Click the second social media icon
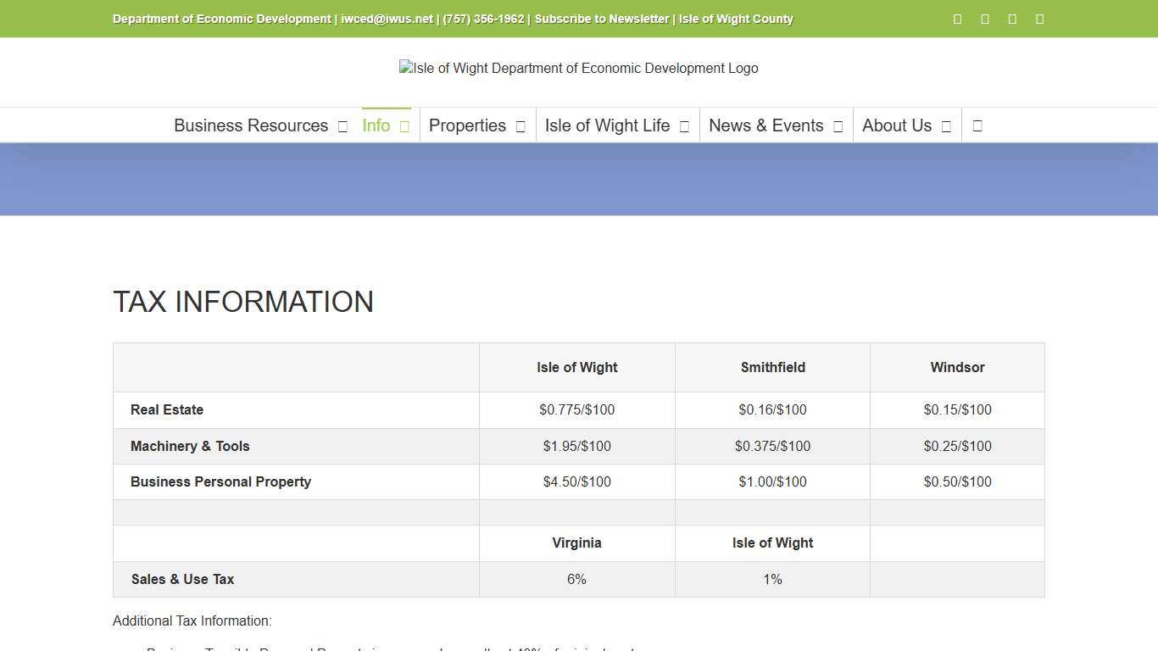The image size is (1158, 651). click(984, 19)
